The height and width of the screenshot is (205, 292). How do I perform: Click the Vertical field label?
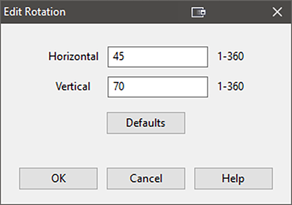coord(73,86)
